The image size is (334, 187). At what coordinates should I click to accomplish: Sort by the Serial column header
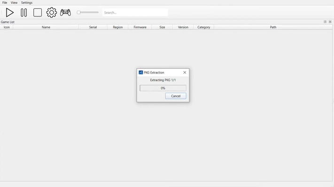point(93,27)
